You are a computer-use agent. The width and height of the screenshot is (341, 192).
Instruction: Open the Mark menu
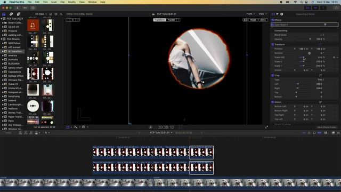coord(54,2)
